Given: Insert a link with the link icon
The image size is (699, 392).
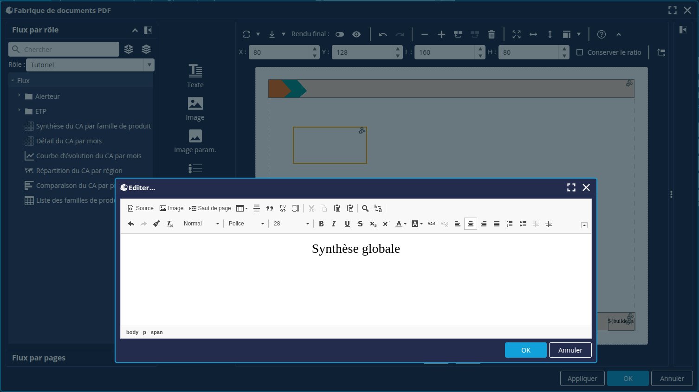Looking at the screenshot, I should [x=432, y=224].
